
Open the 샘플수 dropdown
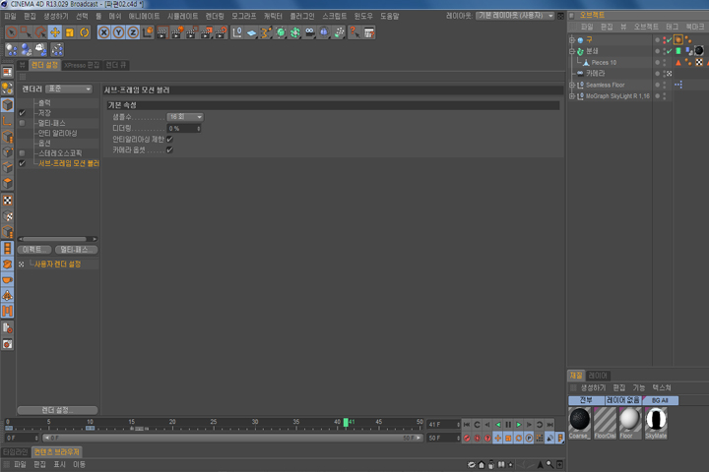pyautogui.click(x=185, y=117)
